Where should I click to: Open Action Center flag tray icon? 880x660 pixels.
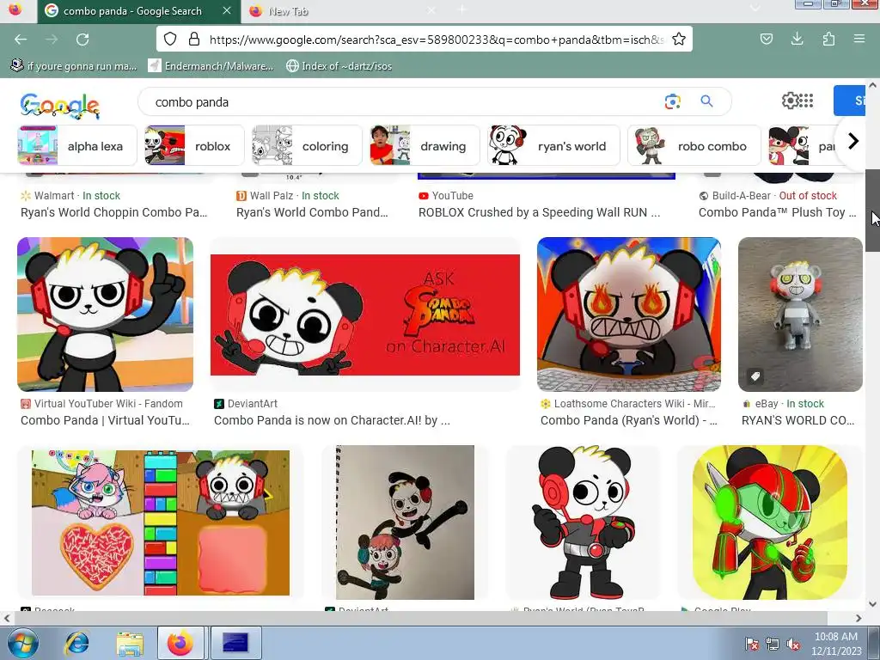coord(752,645)
